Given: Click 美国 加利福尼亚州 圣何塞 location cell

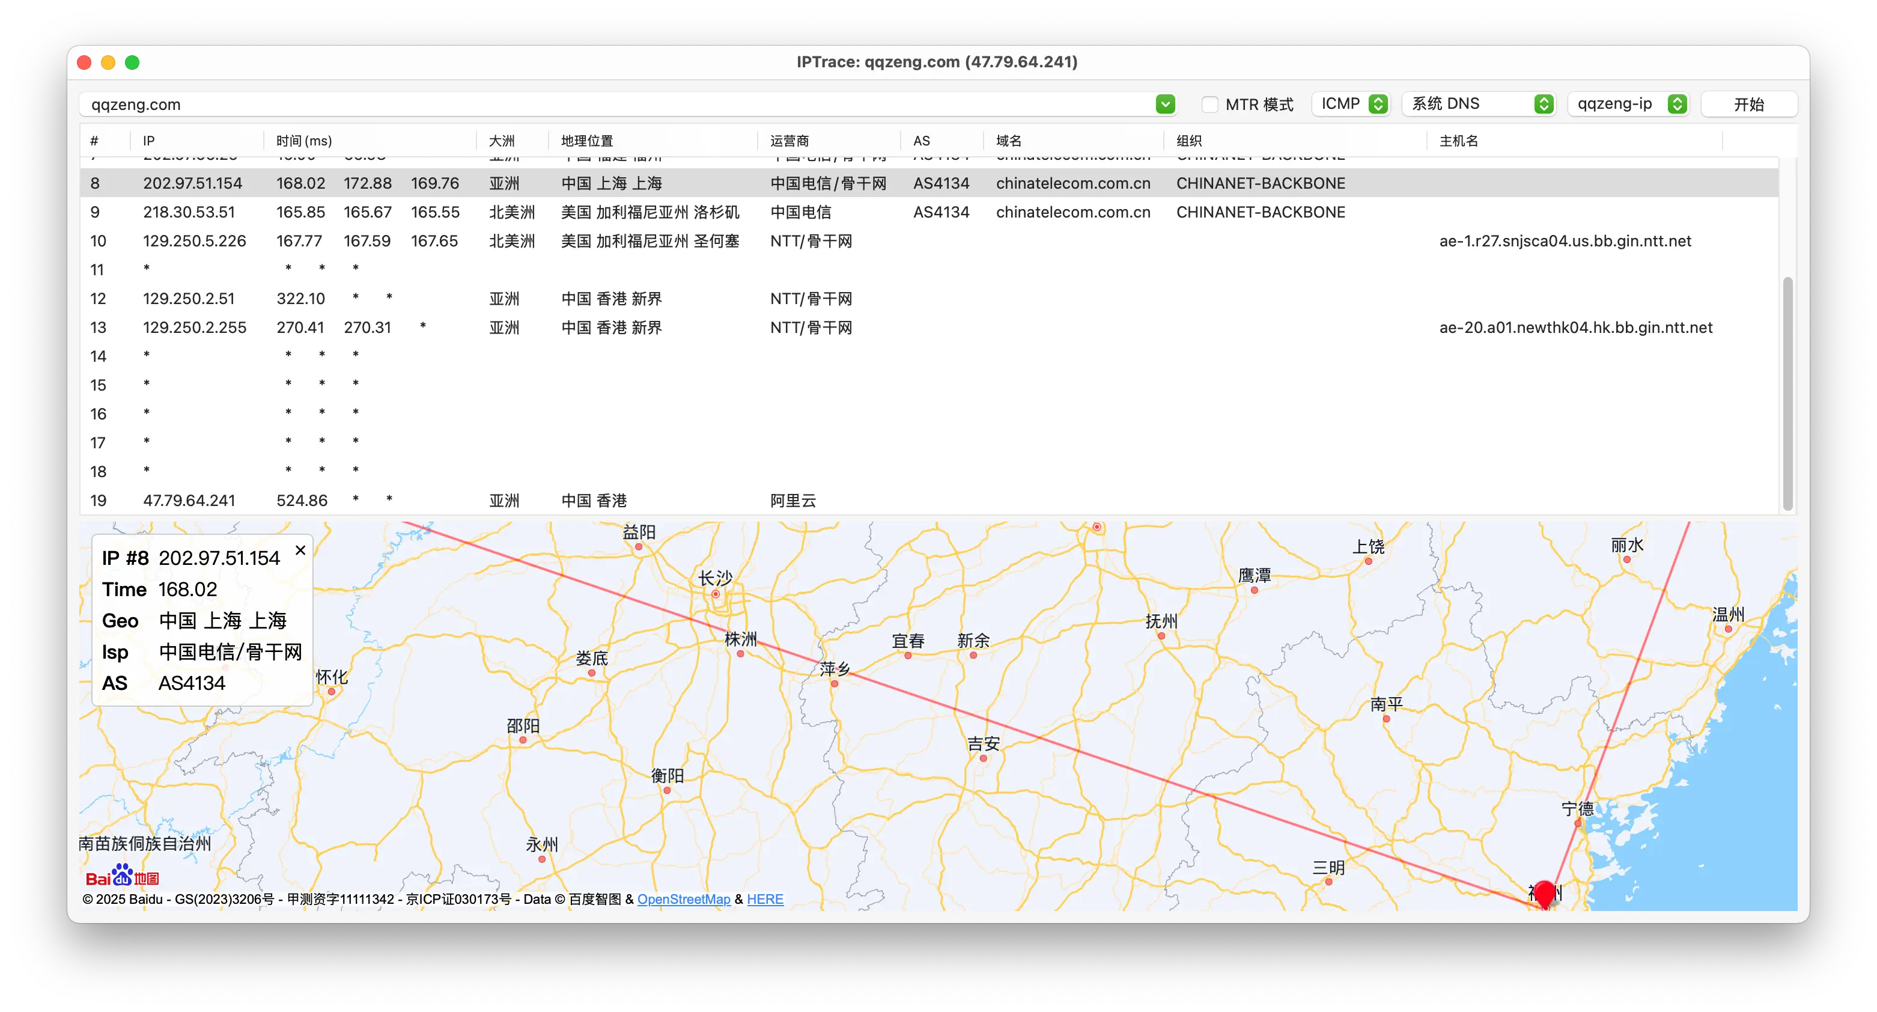Looking at the screenshot, I should (x=650, y=241).
